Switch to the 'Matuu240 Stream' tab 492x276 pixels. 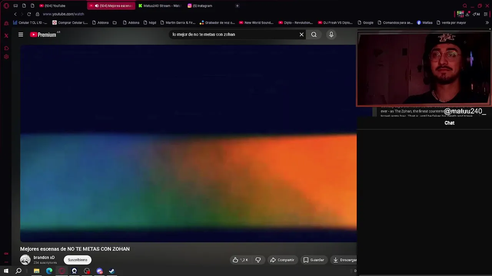[x=160, y=6]
